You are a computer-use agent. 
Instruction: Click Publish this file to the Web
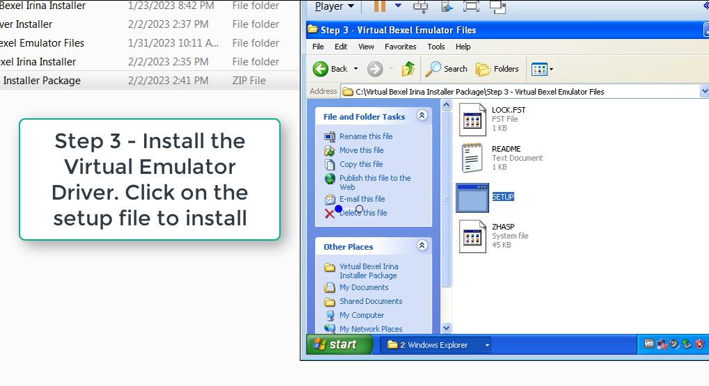click(x=375, y=182)
